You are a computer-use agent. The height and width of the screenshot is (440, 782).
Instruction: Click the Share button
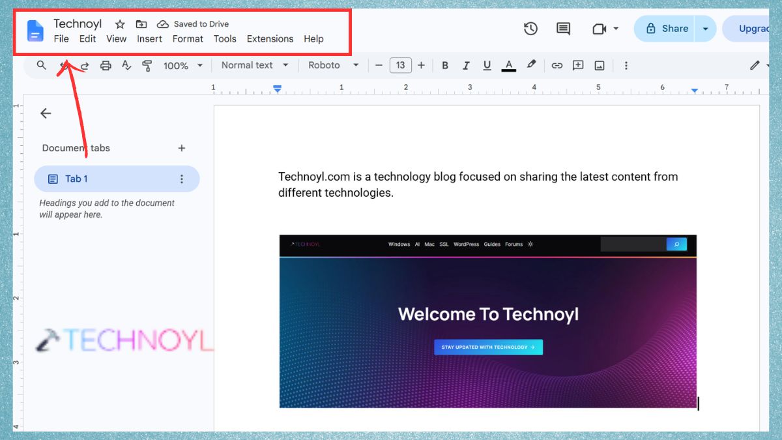point(666,29)
